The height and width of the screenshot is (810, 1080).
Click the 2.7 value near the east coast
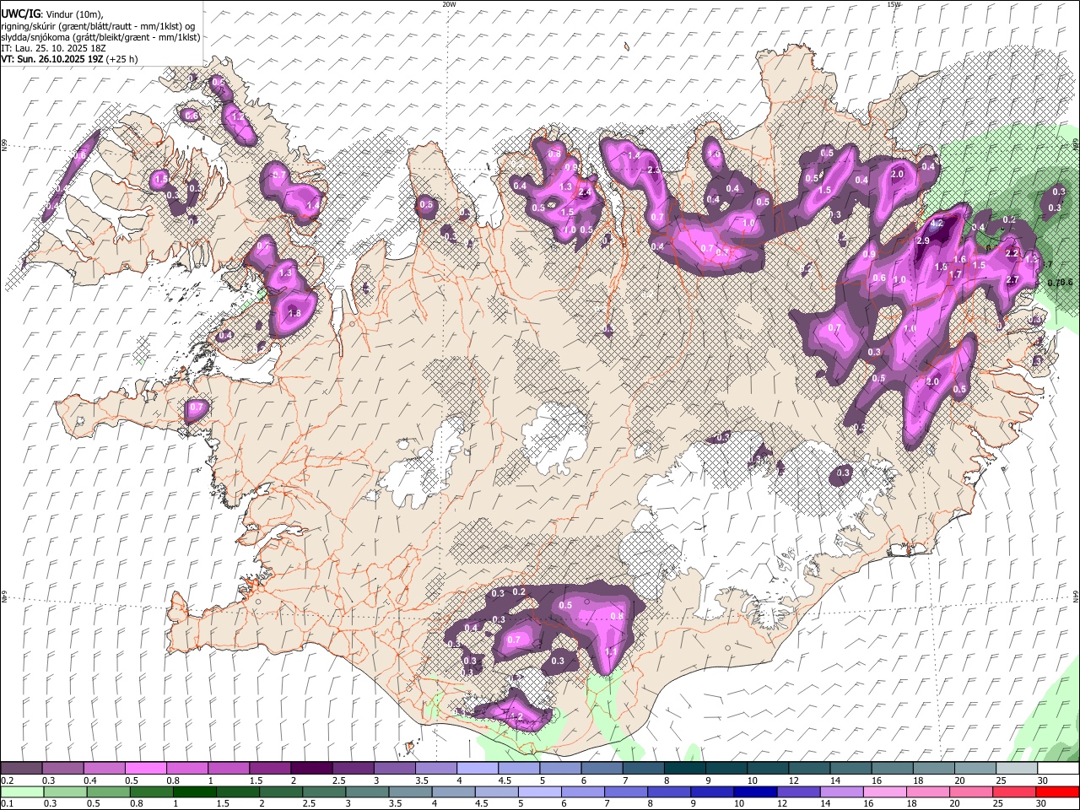pyautogui.click(x=1013, y=280)
